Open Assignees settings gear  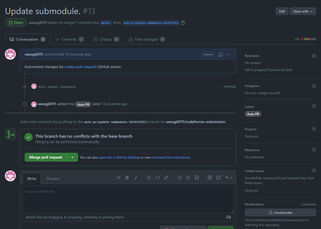pyautogui.click(x=314, y=86)
